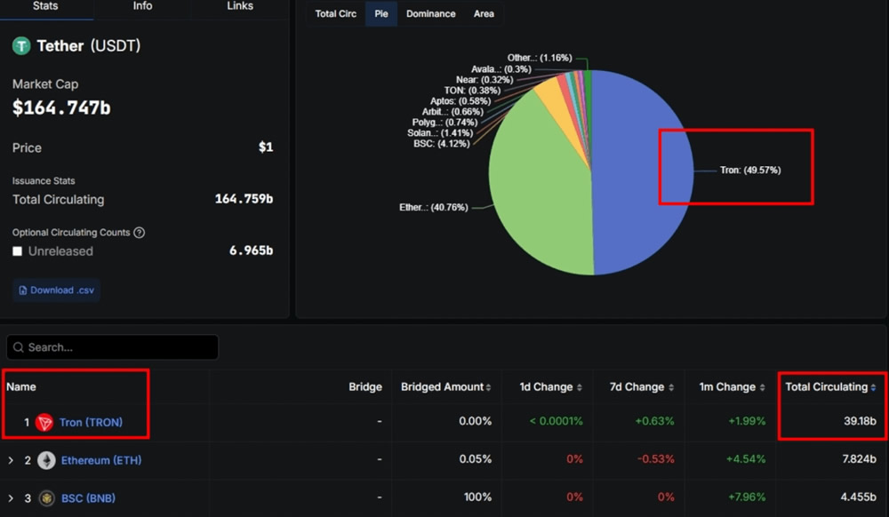This screenshot has width=889, height=517.
Task: Click the Avala..: (0.3%) pie label
Action: (501, 69)
